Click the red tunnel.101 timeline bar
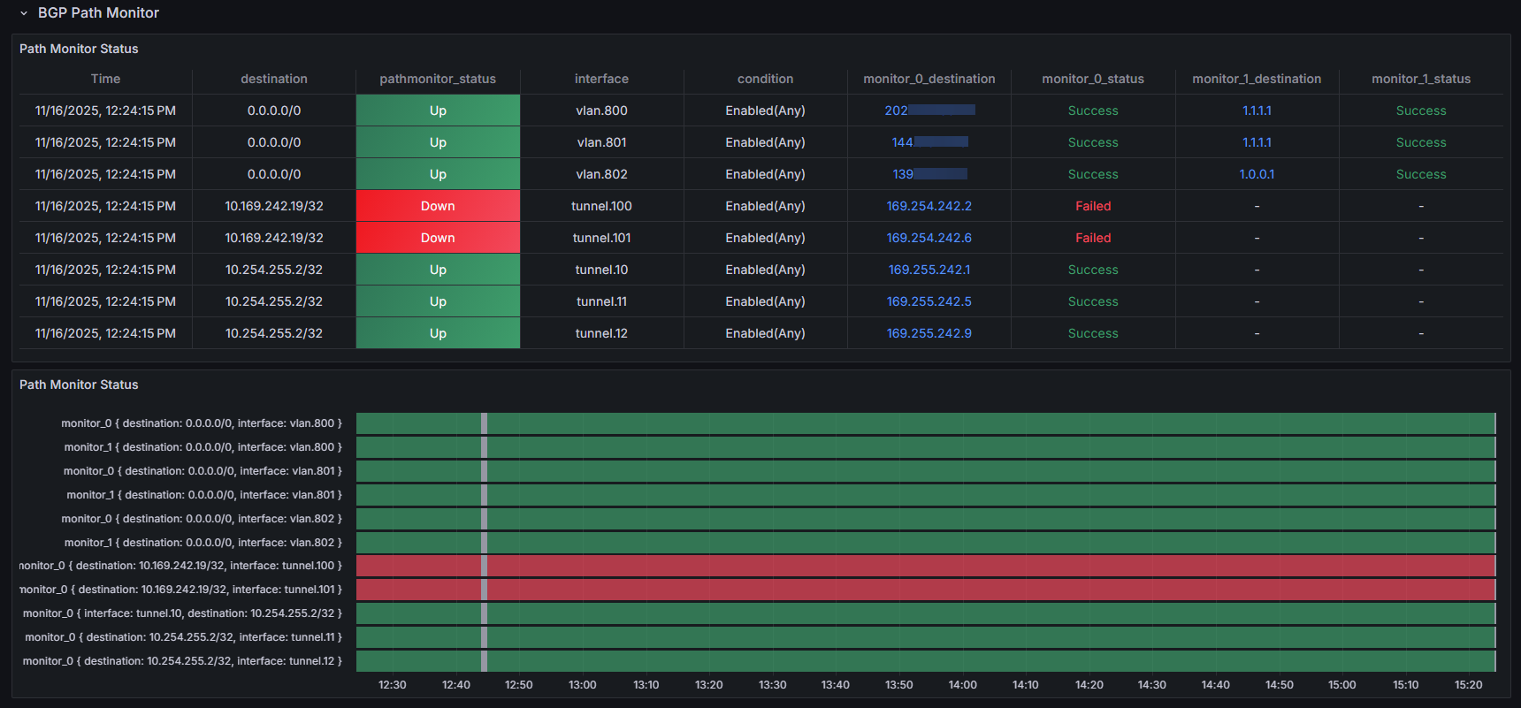This screenshot has width=1521, height=708. click(x=926, y=590)
